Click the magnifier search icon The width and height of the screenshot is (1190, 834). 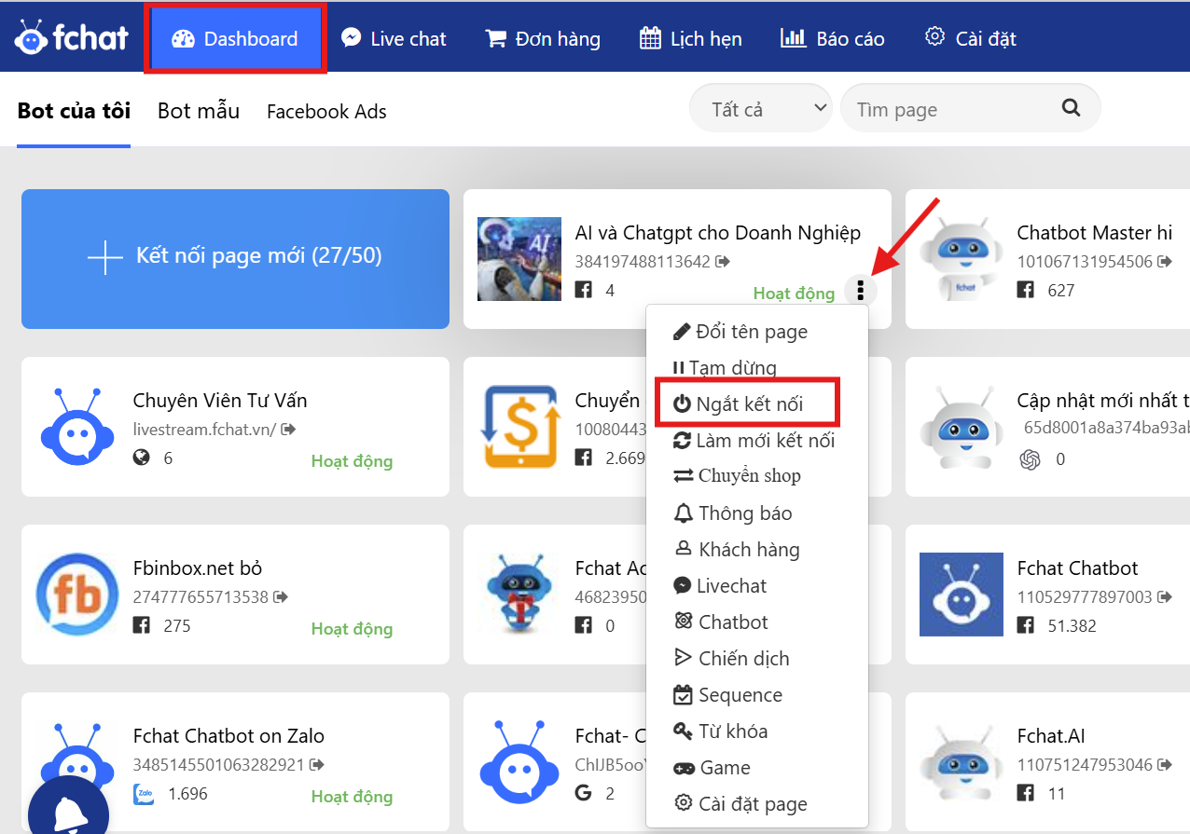pos(1071,108)
